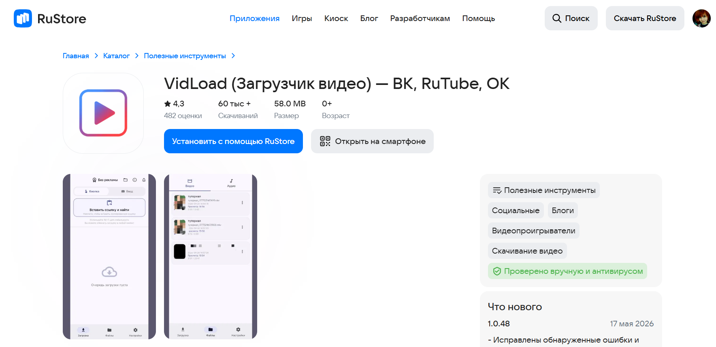Screen dimensions: 716x347
Task: Click Открыть на смартфоне button
Action: coord(372,141)
